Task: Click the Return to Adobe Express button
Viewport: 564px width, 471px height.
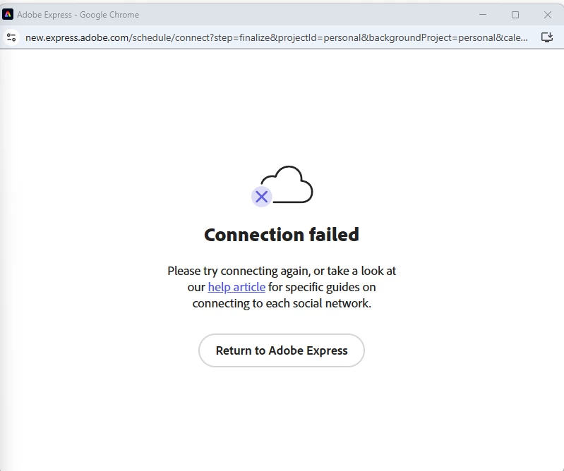Action: tap(281, 350)
